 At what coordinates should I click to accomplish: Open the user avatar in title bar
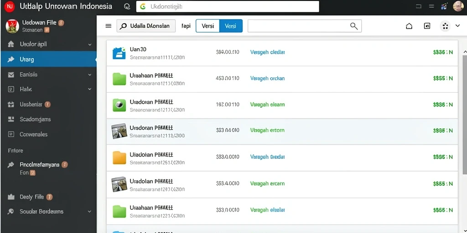click(x=458, y=6)
